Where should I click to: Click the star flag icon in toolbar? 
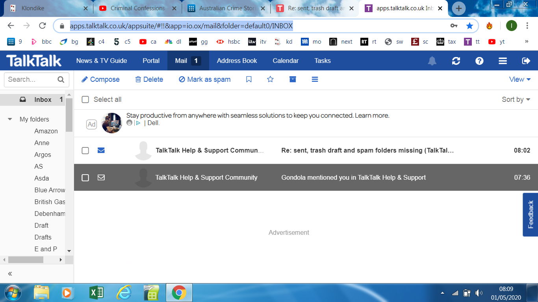270,79
